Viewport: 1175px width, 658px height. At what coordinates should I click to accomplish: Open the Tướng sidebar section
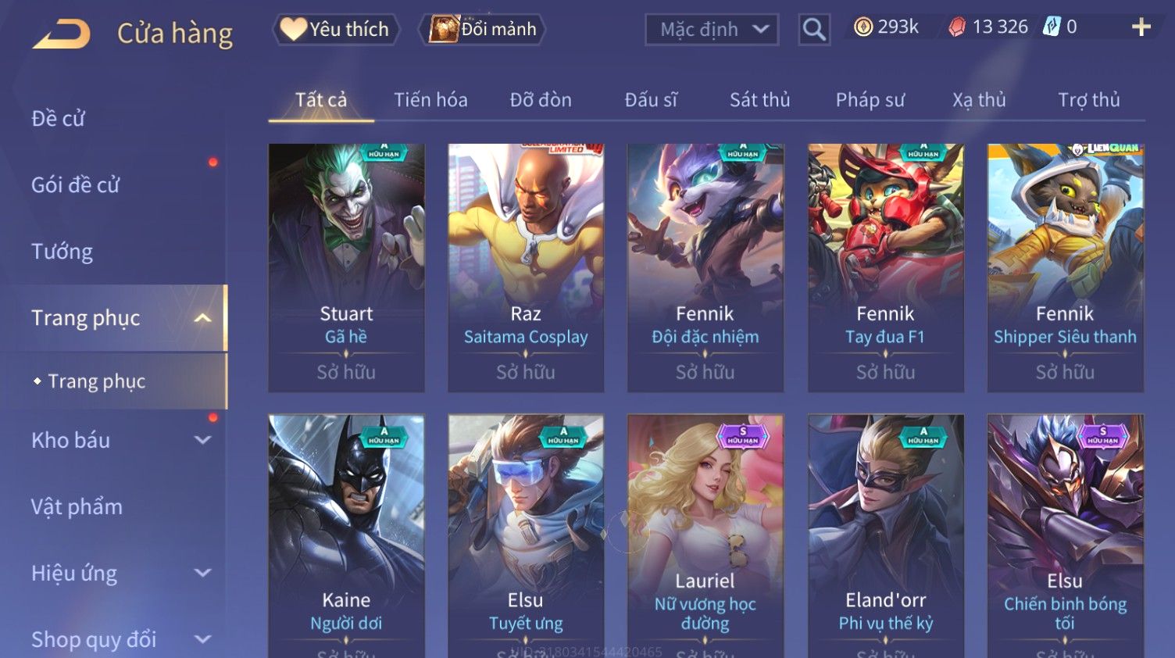tap(62, 252)
